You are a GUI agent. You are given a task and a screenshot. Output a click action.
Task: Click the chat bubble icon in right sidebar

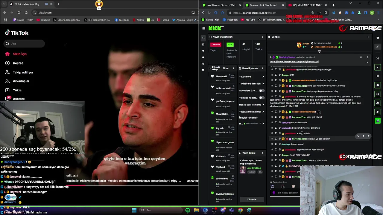[x=378, y=85]
